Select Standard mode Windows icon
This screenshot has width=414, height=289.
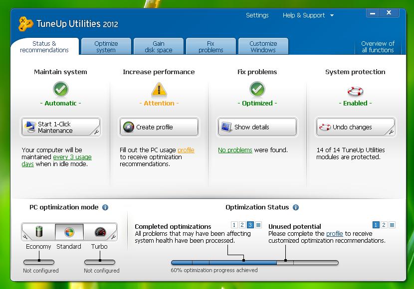(69, 232)
